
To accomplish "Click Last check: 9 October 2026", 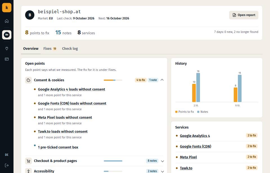I will click(x=76, y=18).
